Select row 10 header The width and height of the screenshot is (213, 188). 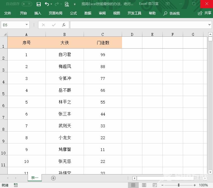(4, 149)
